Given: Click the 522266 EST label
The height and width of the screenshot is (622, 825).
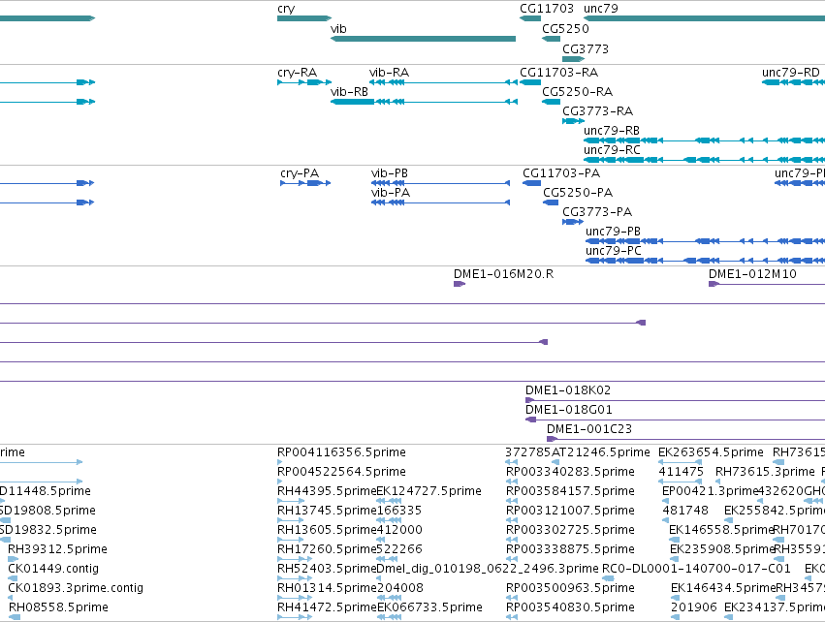Looking at the screenshot, I should tap(399, 550).
